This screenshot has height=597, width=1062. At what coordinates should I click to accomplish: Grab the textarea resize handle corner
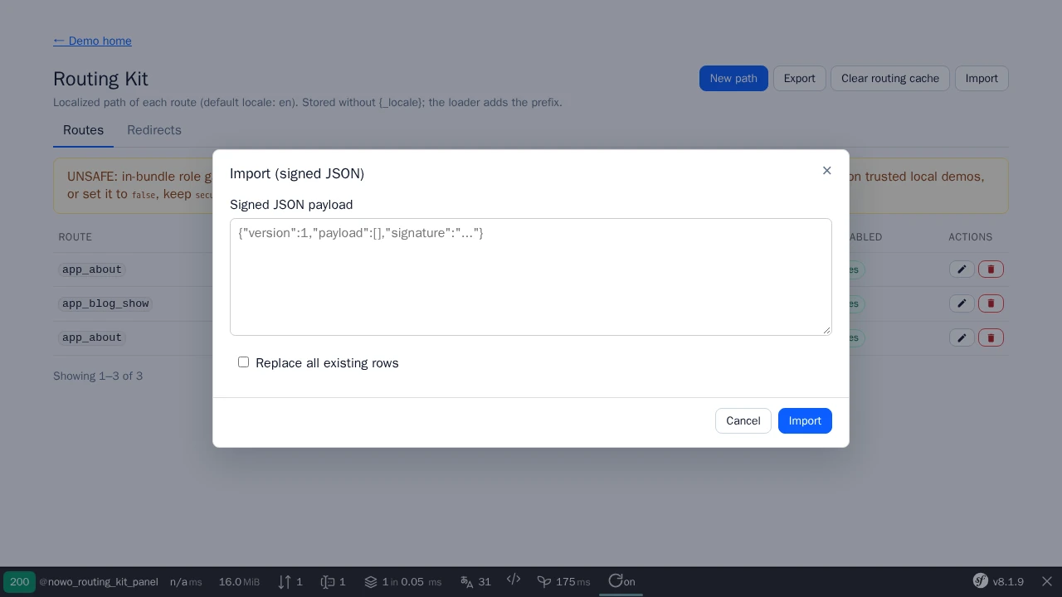(x=826, y=330)
